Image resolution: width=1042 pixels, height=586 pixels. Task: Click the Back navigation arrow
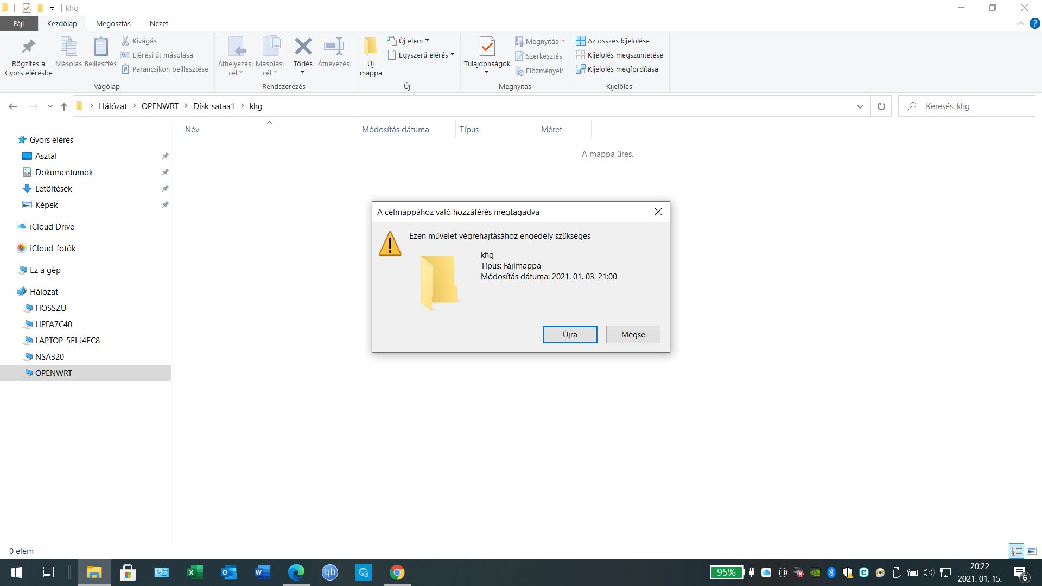pyautogui.click(x=13, y=106)
